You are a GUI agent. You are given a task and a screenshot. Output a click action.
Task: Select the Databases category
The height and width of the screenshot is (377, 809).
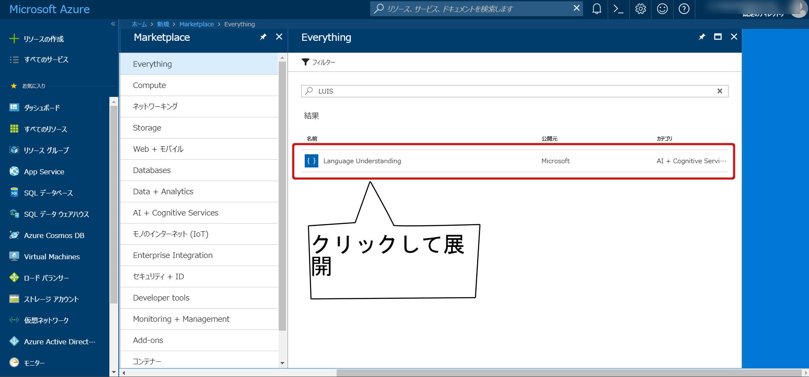pos(199,170)
